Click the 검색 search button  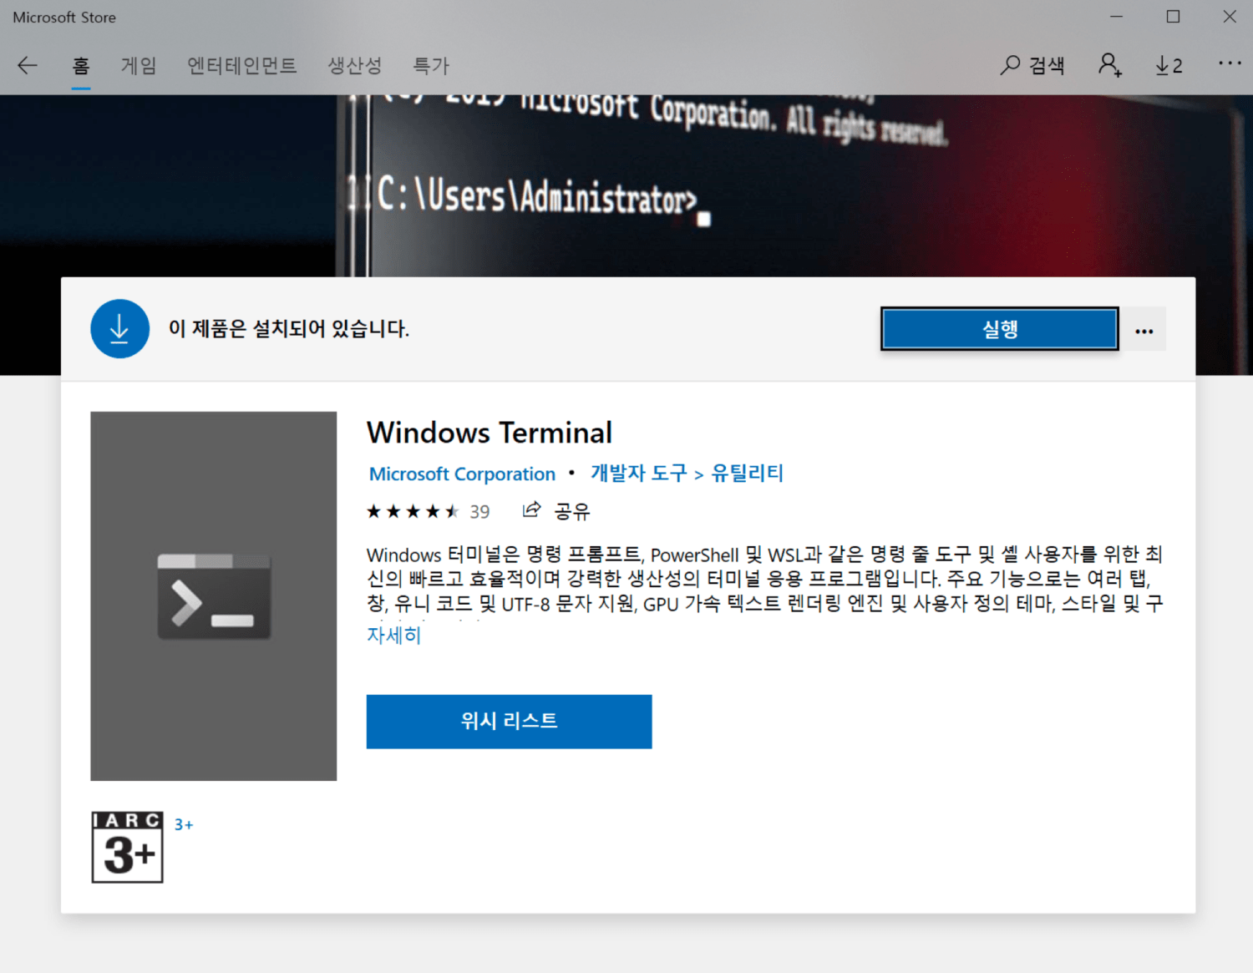1032,65
